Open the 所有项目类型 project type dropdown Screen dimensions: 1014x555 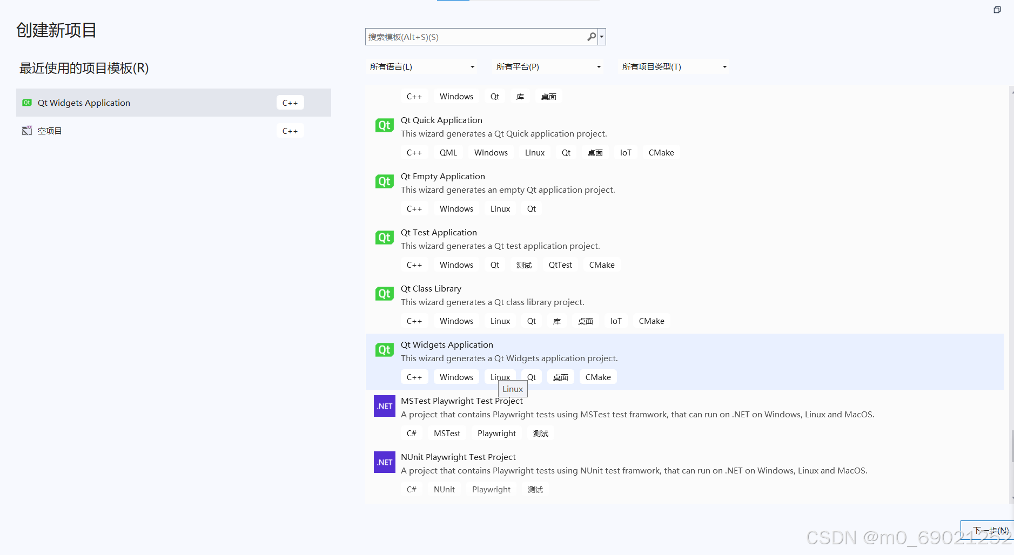click(674, 67)
